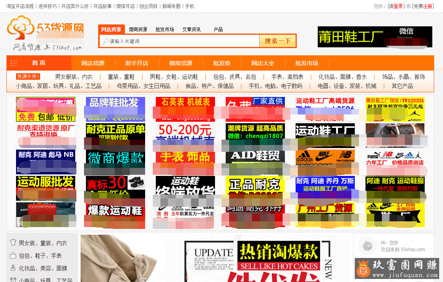The image size is (443, 282).
Task: Open the 创业项目 top link
Action: [x=148, y=6]
